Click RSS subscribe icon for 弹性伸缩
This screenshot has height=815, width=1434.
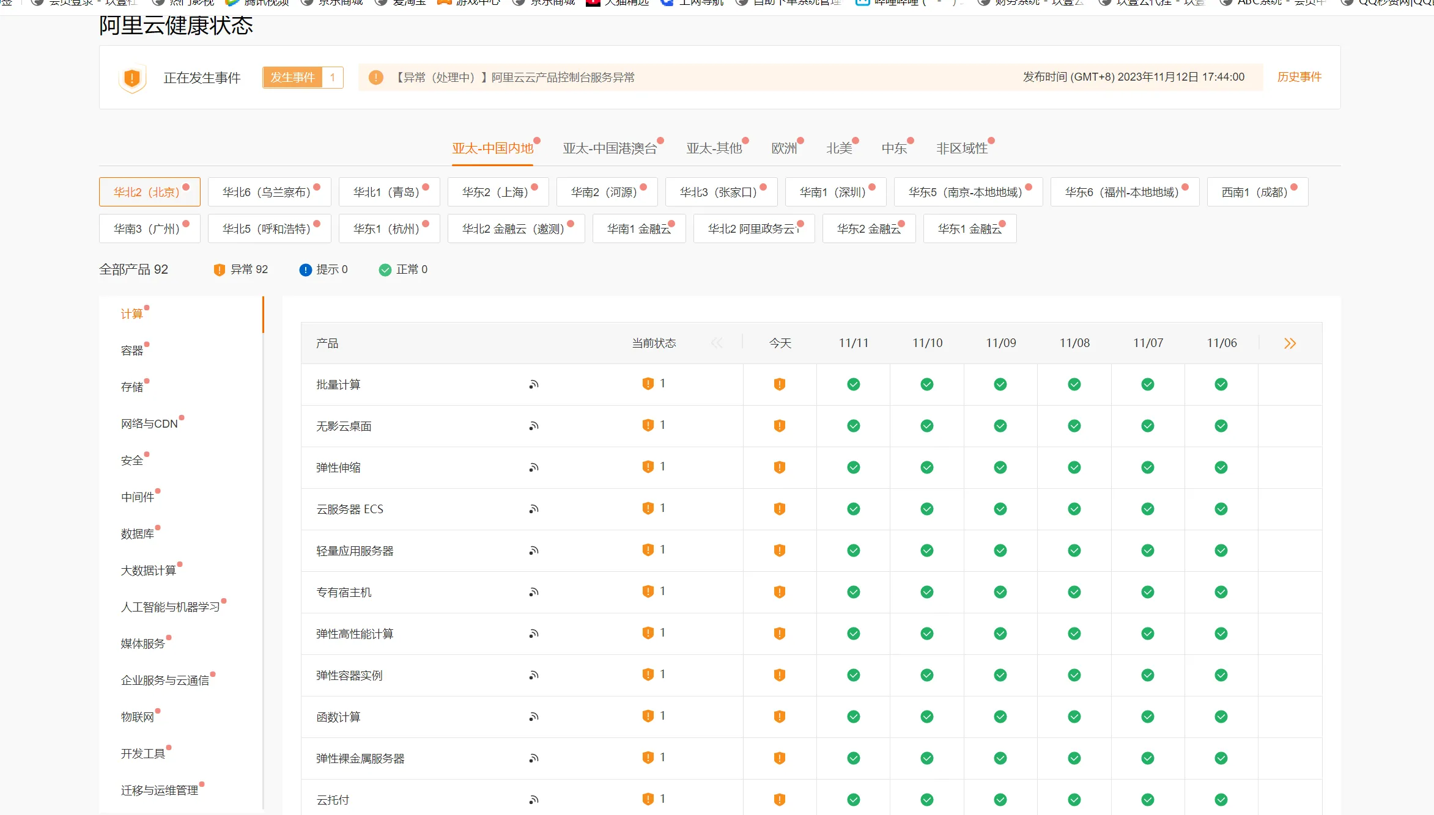[x=534, y=467]
